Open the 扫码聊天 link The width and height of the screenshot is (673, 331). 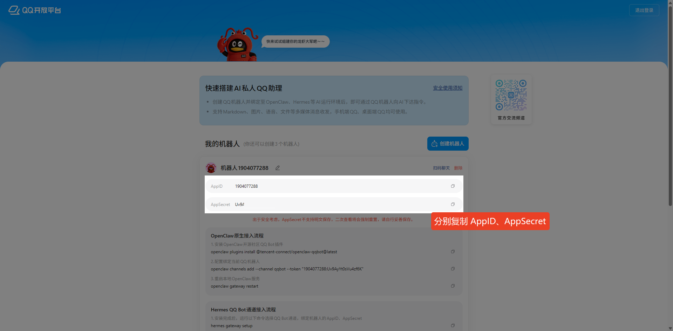tap(441, 168)
